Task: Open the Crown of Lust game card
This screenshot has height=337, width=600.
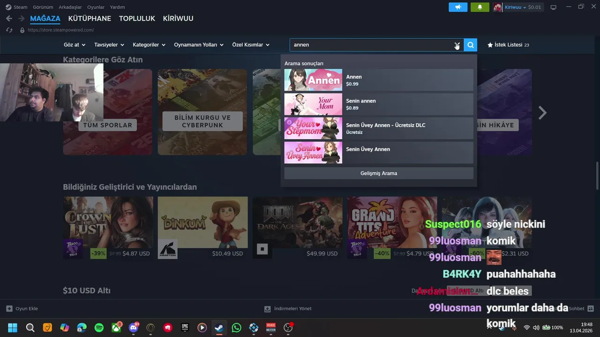Action: (x=108, y=228)
